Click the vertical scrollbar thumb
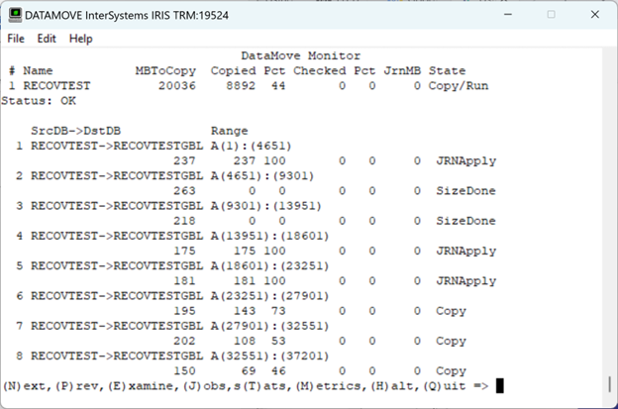 click(x=610, y=384)
